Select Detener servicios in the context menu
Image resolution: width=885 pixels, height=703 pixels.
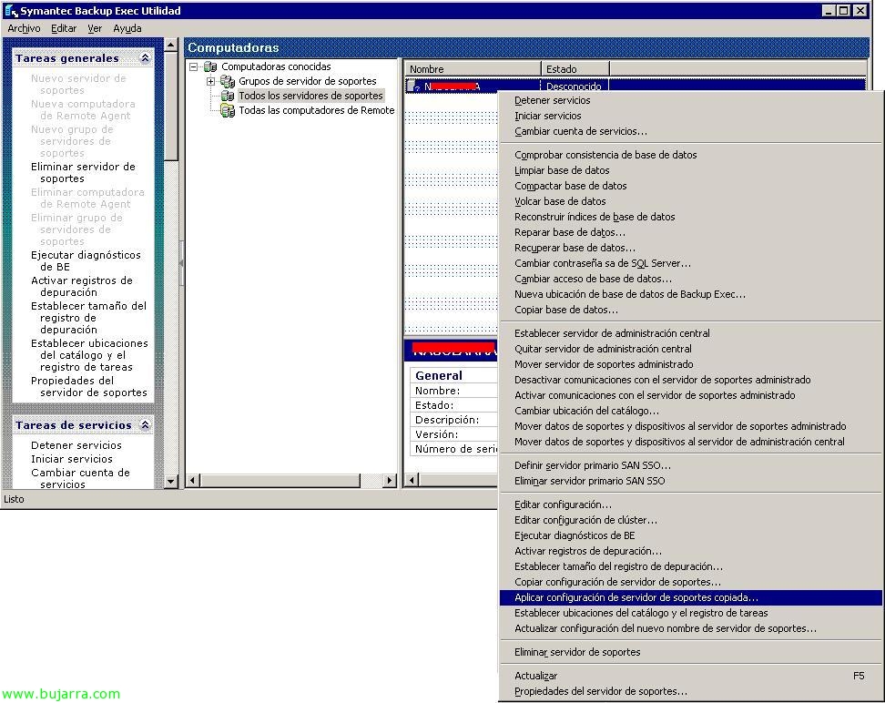[691, 100]
